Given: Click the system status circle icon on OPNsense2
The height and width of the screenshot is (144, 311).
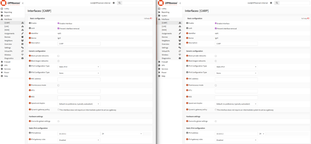Looking at the screenshot, I should [x=271, y=3].
